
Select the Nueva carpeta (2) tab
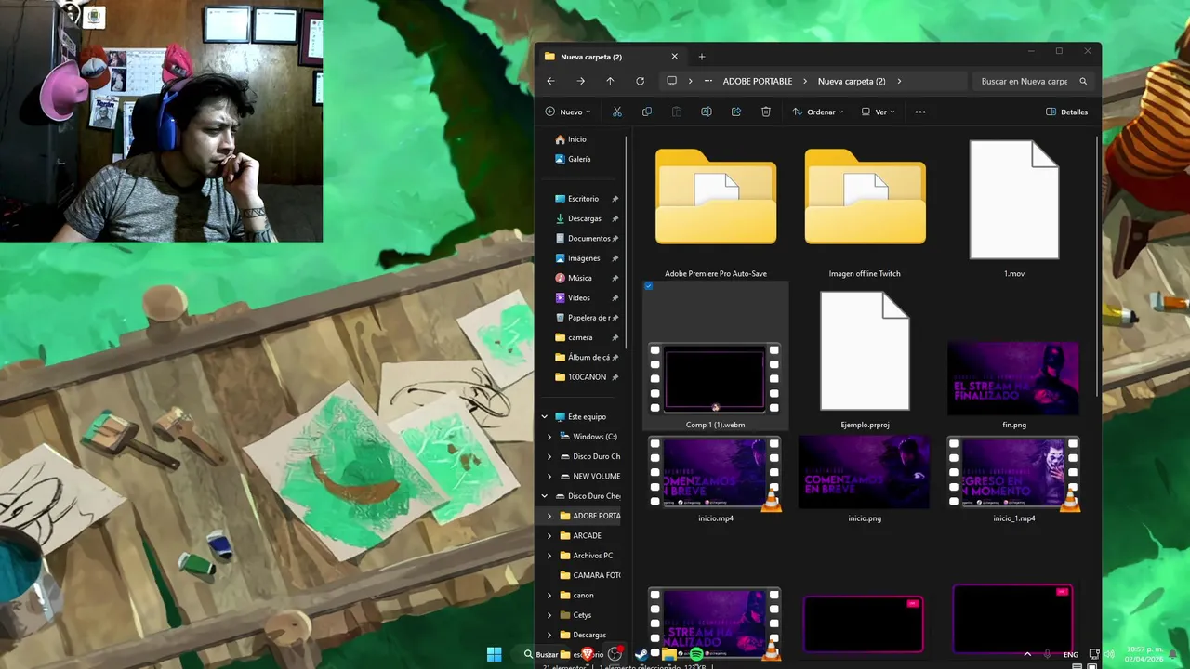(612, 57)
